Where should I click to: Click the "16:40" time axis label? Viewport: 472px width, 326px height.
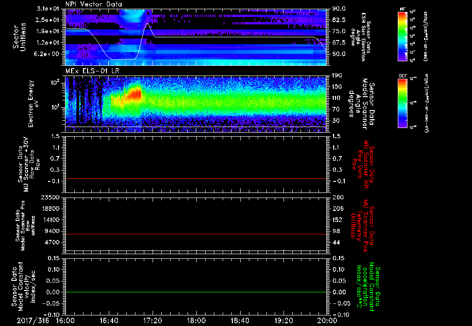[109, 320]
